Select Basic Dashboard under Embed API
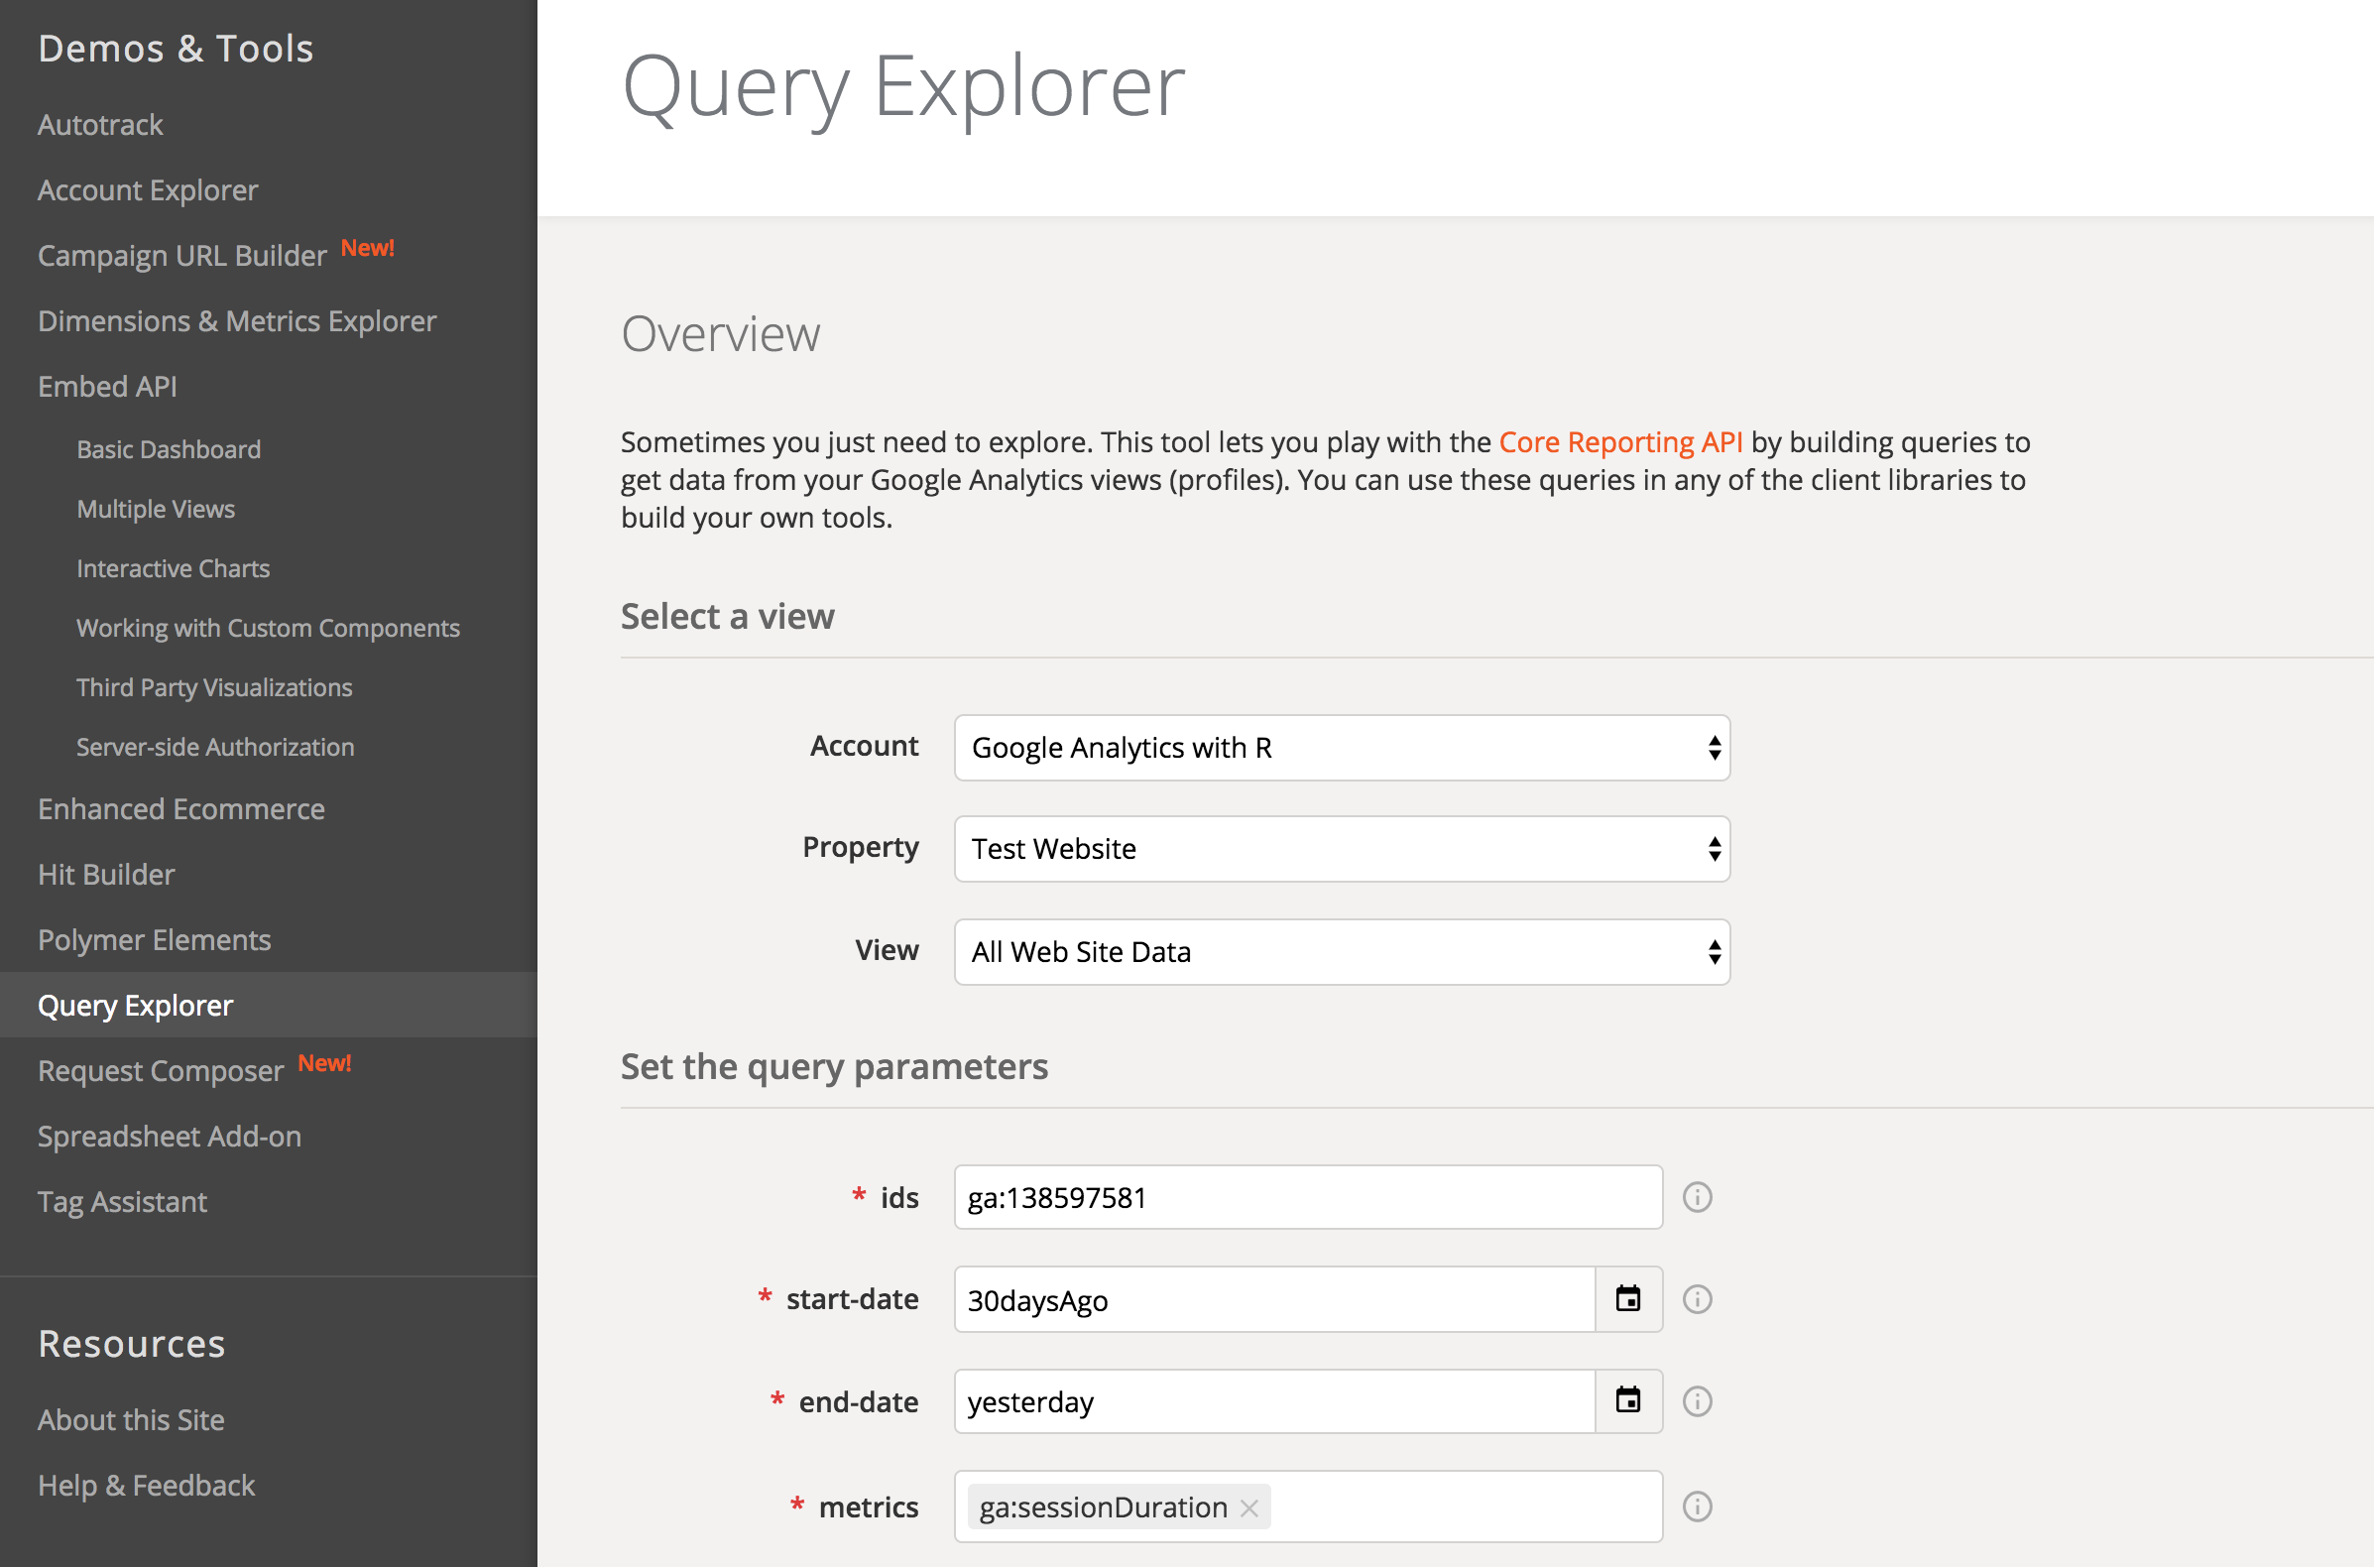Image resolution: width=2374 pixels, height=1567 pixels. click(169, 449)
